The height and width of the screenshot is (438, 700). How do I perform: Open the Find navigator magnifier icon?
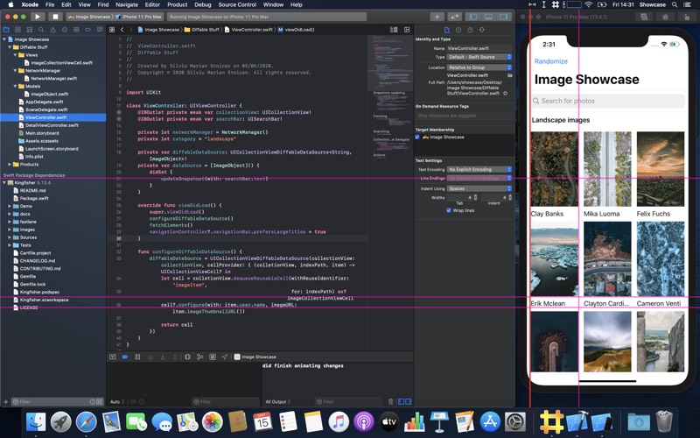click(40, 30)
